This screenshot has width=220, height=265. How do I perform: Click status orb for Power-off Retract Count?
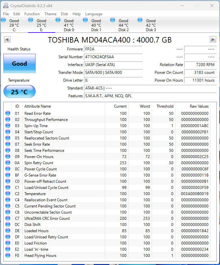[x=8, y=181]
